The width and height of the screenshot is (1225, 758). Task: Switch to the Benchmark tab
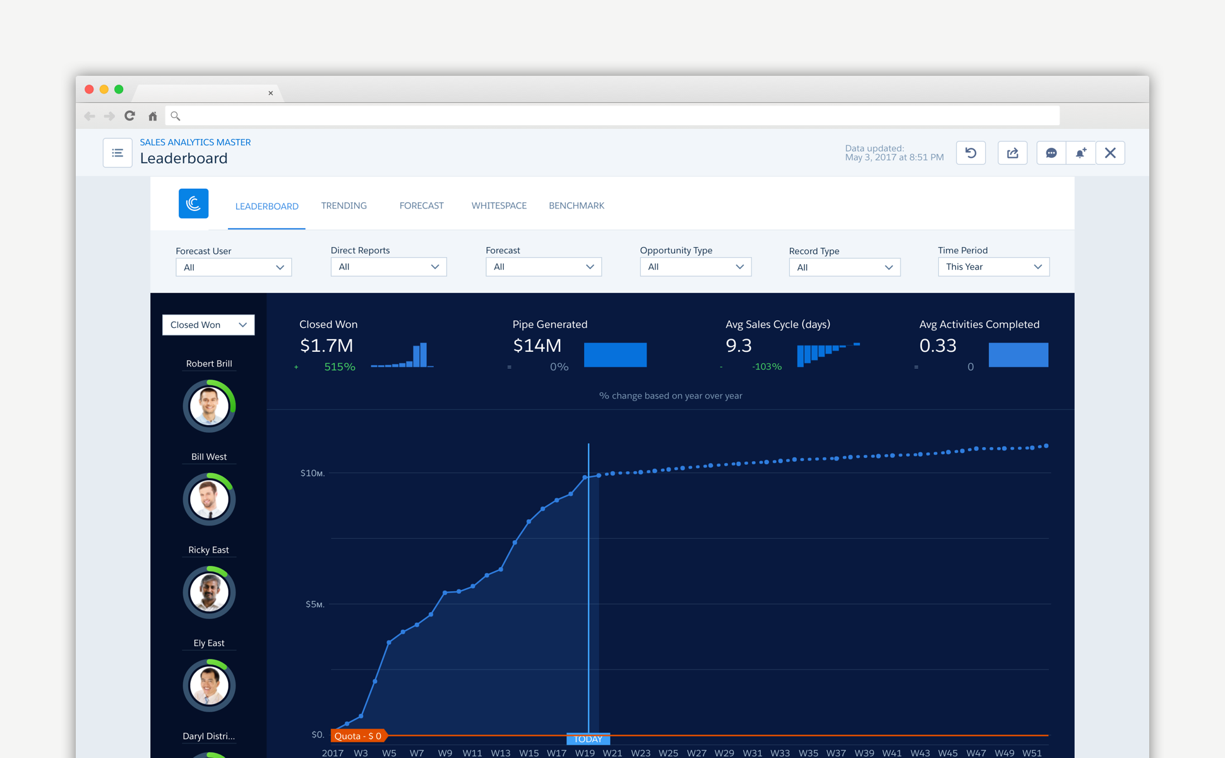coord(576,205)
